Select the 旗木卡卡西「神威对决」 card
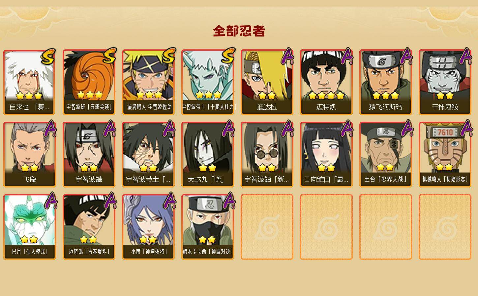The width and height of the screenshot is (478, 296). pos(208,227)
